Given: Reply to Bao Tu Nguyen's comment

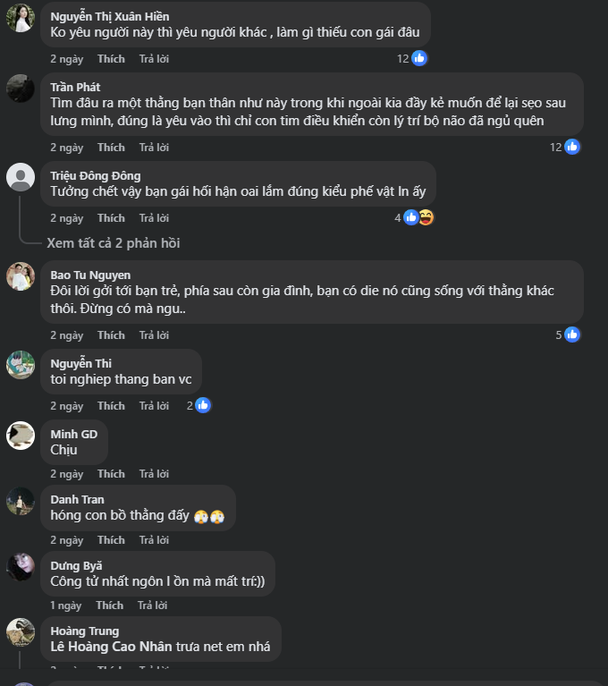Looking at the screenshot, I should point(154,335).
